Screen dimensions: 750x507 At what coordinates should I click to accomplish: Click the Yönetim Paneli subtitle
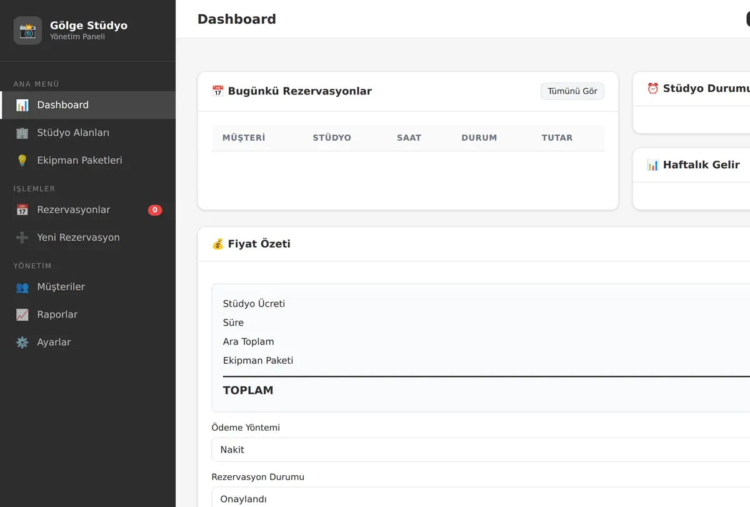click(77, 37)
